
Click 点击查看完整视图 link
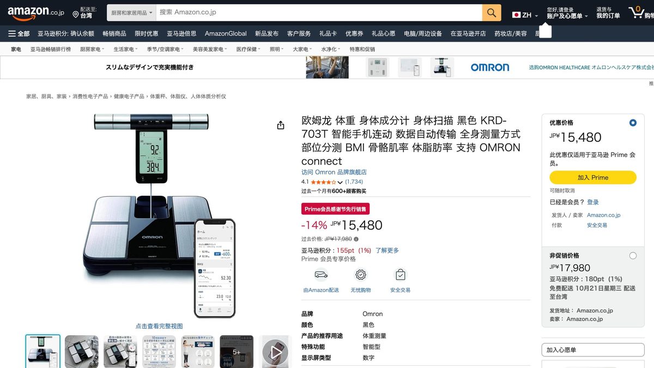(159, 326)
